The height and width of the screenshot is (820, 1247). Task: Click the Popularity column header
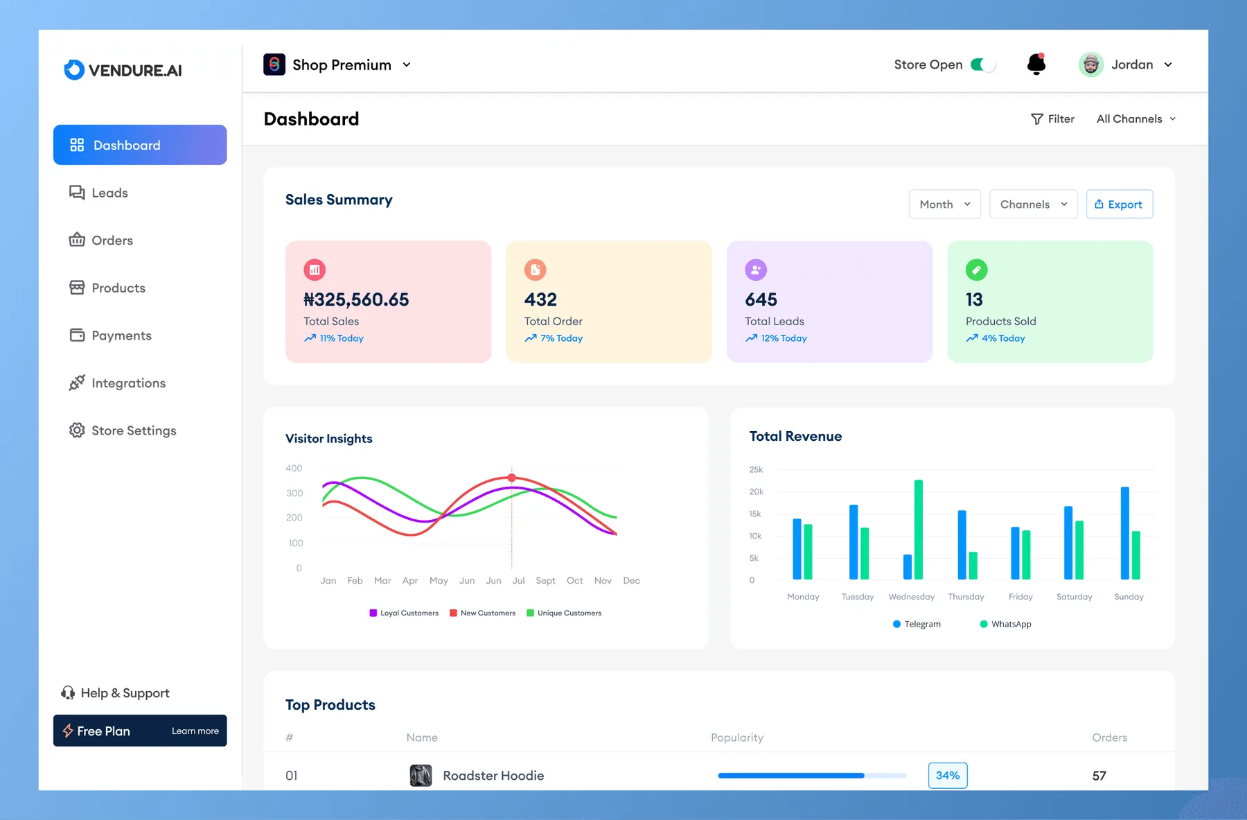point(737,738)
